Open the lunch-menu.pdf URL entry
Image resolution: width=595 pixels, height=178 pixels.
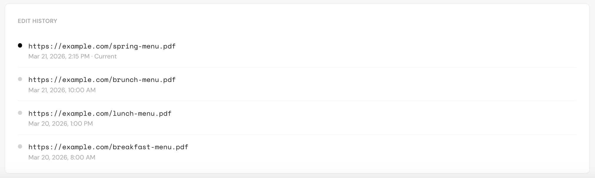coord(100,113)
